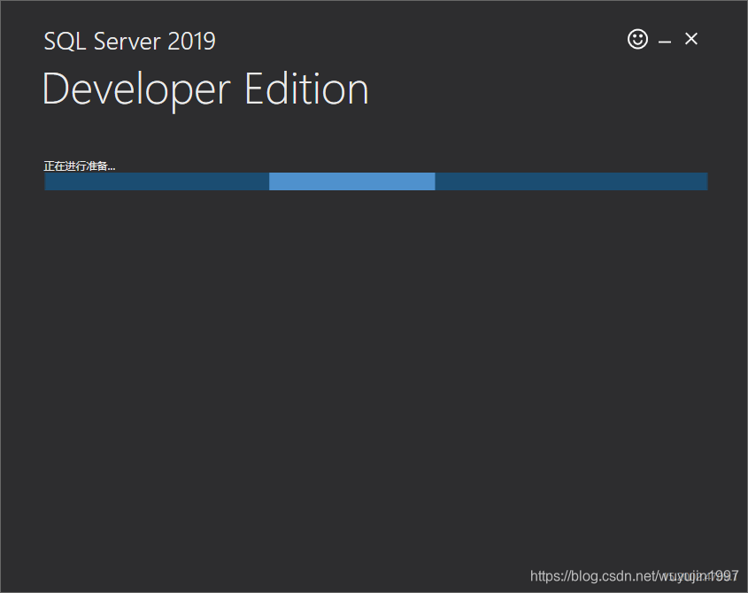Image resolution: width=748 pixels, height=593 pixels.
Task: Minimize the SQL Server installer window
Action: (665, 42)
